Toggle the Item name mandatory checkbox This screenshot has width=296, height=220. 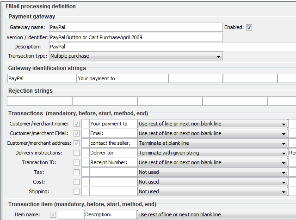53,215
